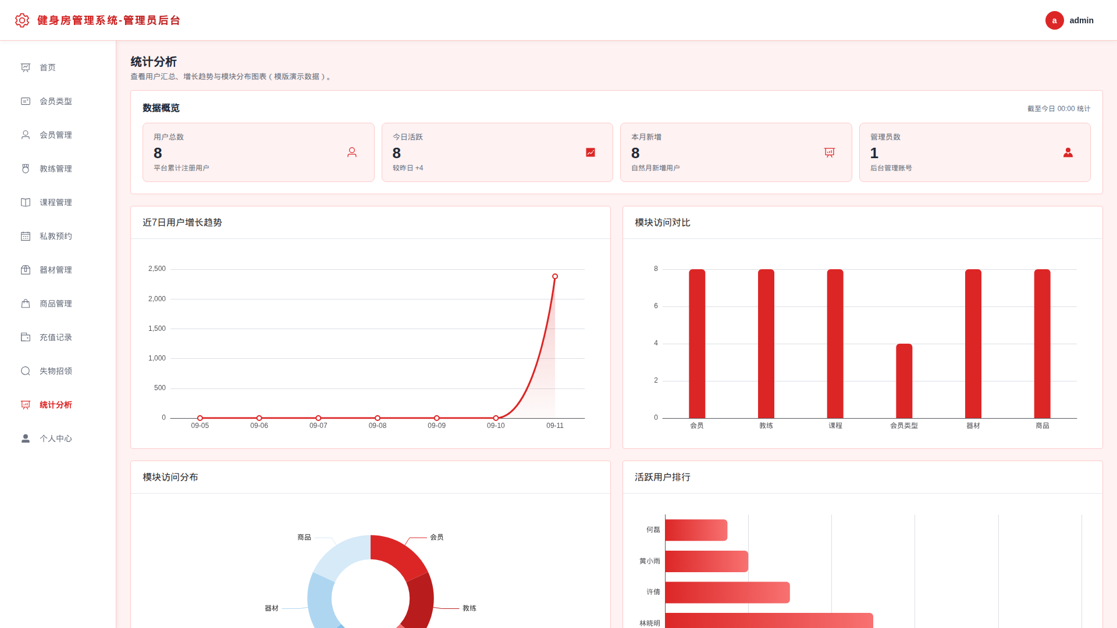Click the 课程 bar in 模块访问对比 chart

pyautogui.click(x=835, y=344)
